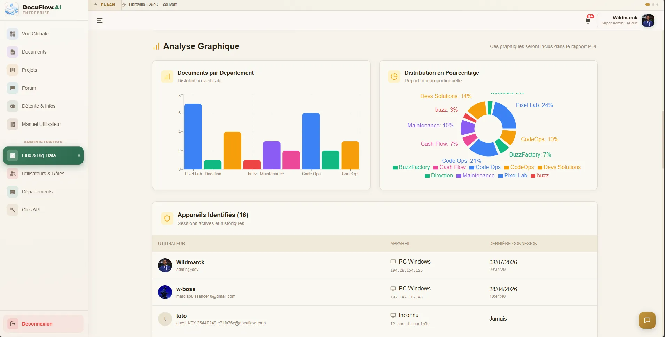Click Wildmarck profile avatar in header
Image resolution: width=665 pixels, height=337 pixels.
(x=648, y=21)
